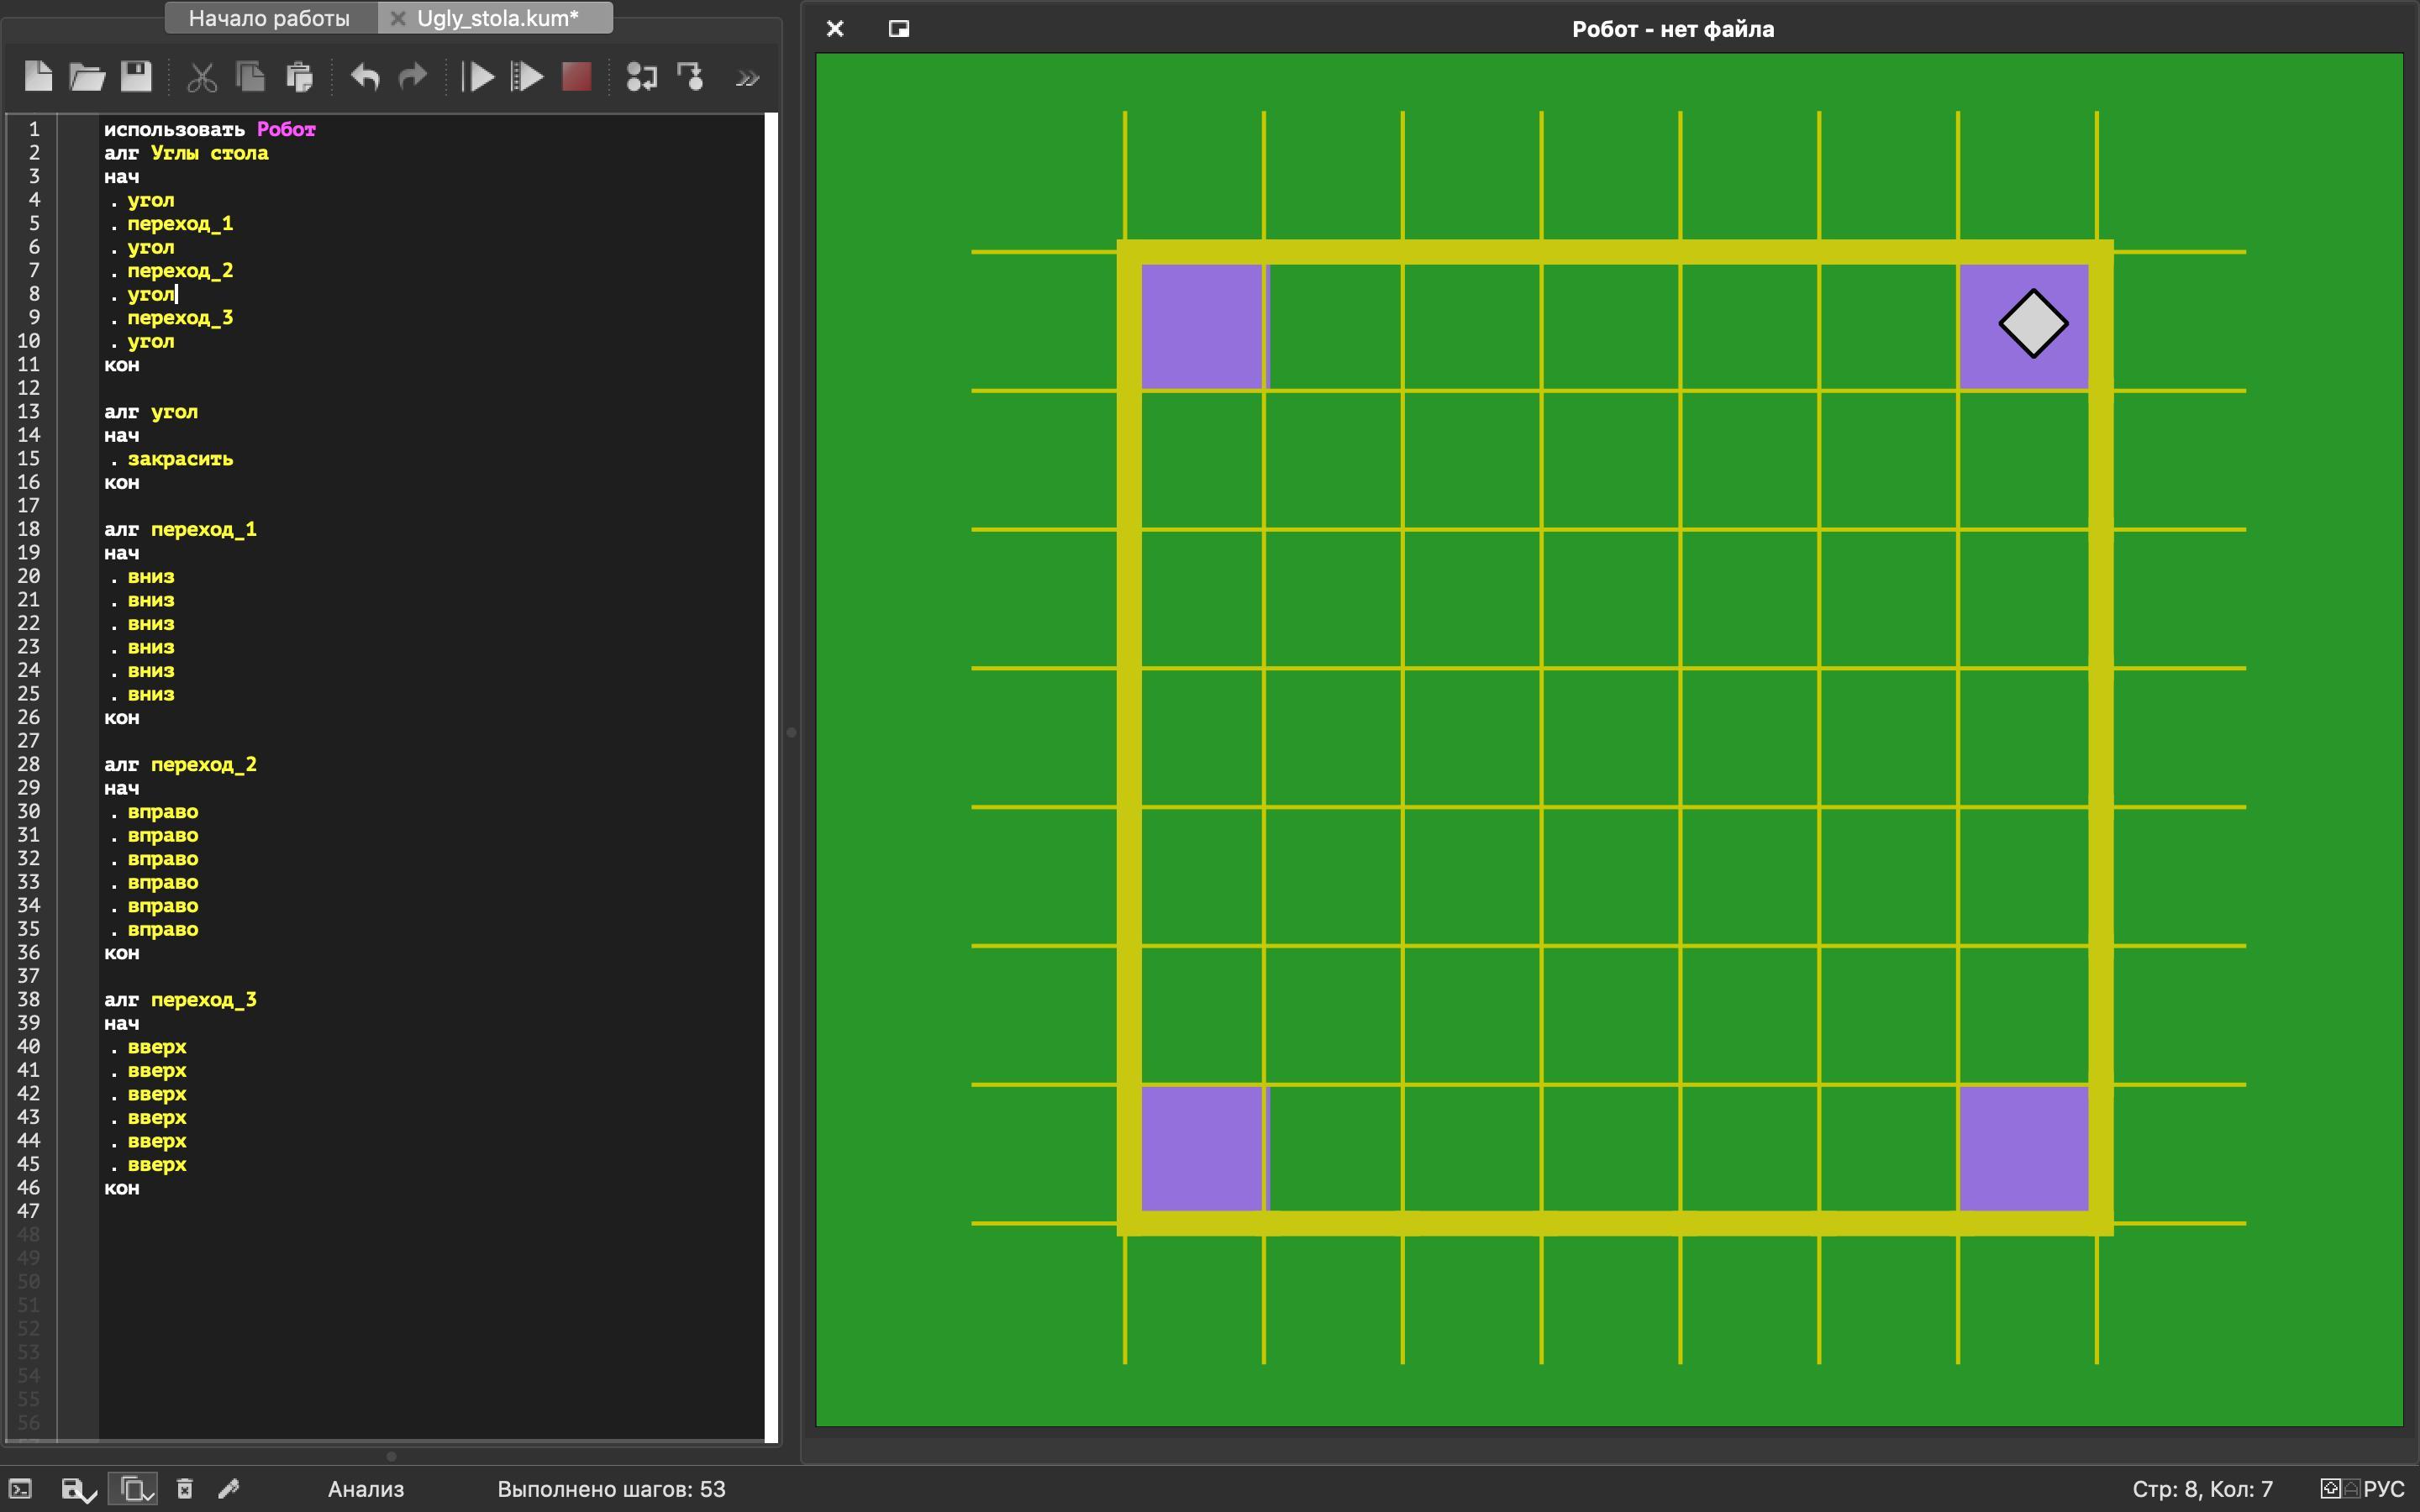Click the РУС keyboard layout indicator
This screenshot has height=1512, width=2420.
tap(2382, 1489)
